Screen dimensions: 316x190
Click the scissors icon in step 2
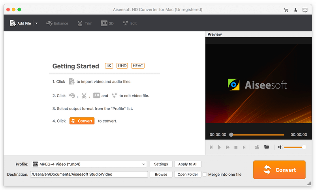pyautogui.click(x=84, y=96)
